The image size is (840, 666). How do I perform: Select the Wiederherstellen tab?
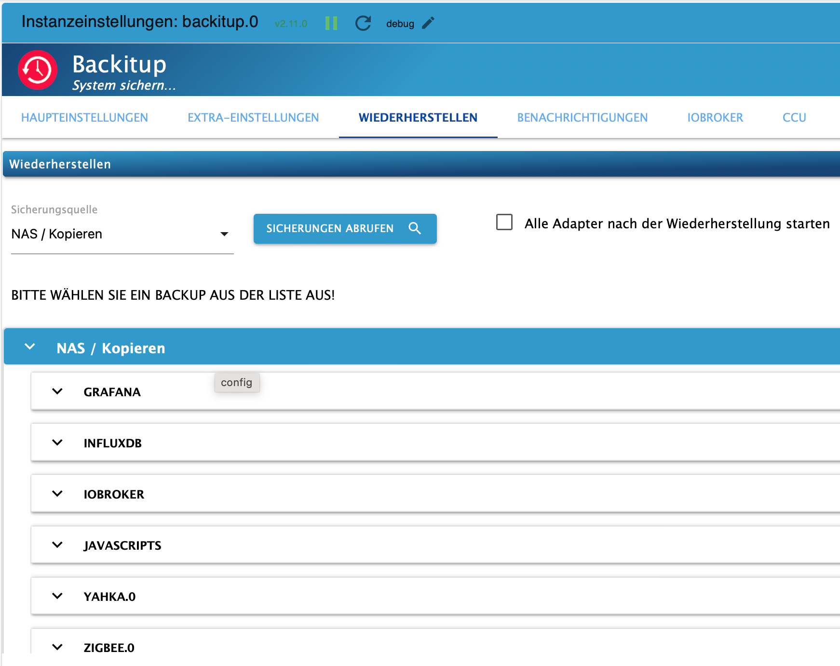418,118
